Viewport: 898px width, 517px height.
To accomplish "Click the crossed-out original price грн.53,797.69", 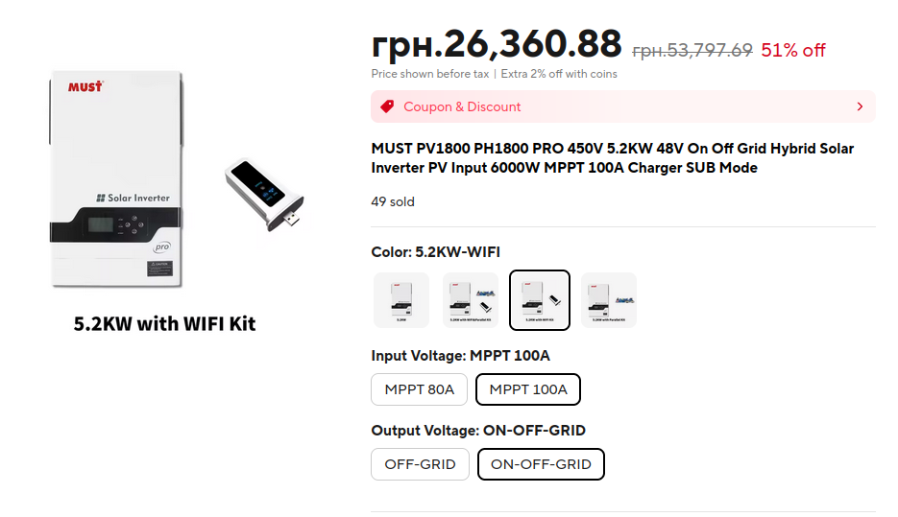I will (x=692, y=51).
